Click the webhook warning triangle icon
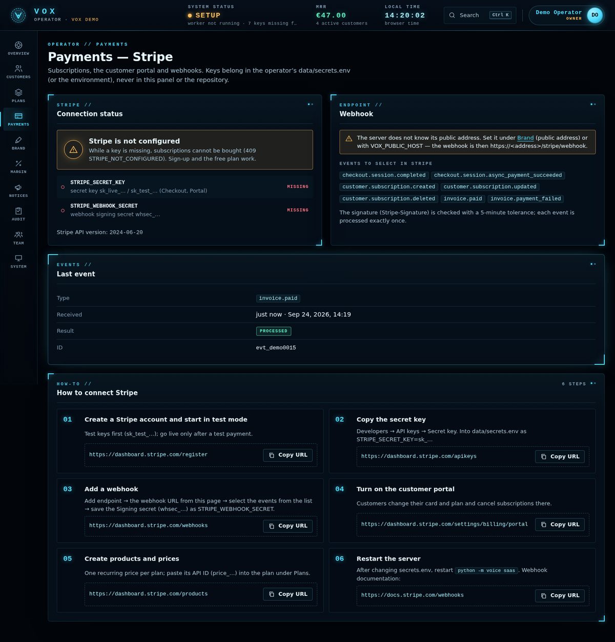615x642 pixels. [x=349, y=138]
